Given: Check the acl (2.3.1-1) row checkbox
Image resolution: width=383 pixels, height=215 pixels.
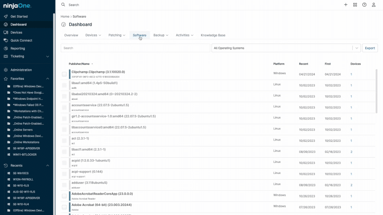Looking at the screenshot, I should 64,140.
